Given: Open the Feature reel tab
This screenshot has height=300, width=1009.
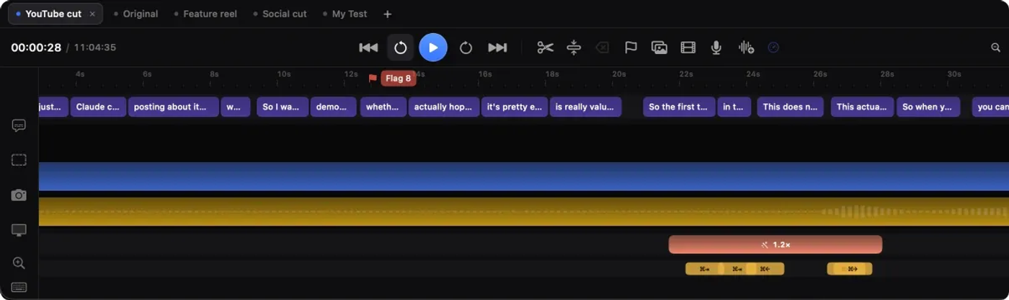Looking at the screenshot, I should (205, 14).
